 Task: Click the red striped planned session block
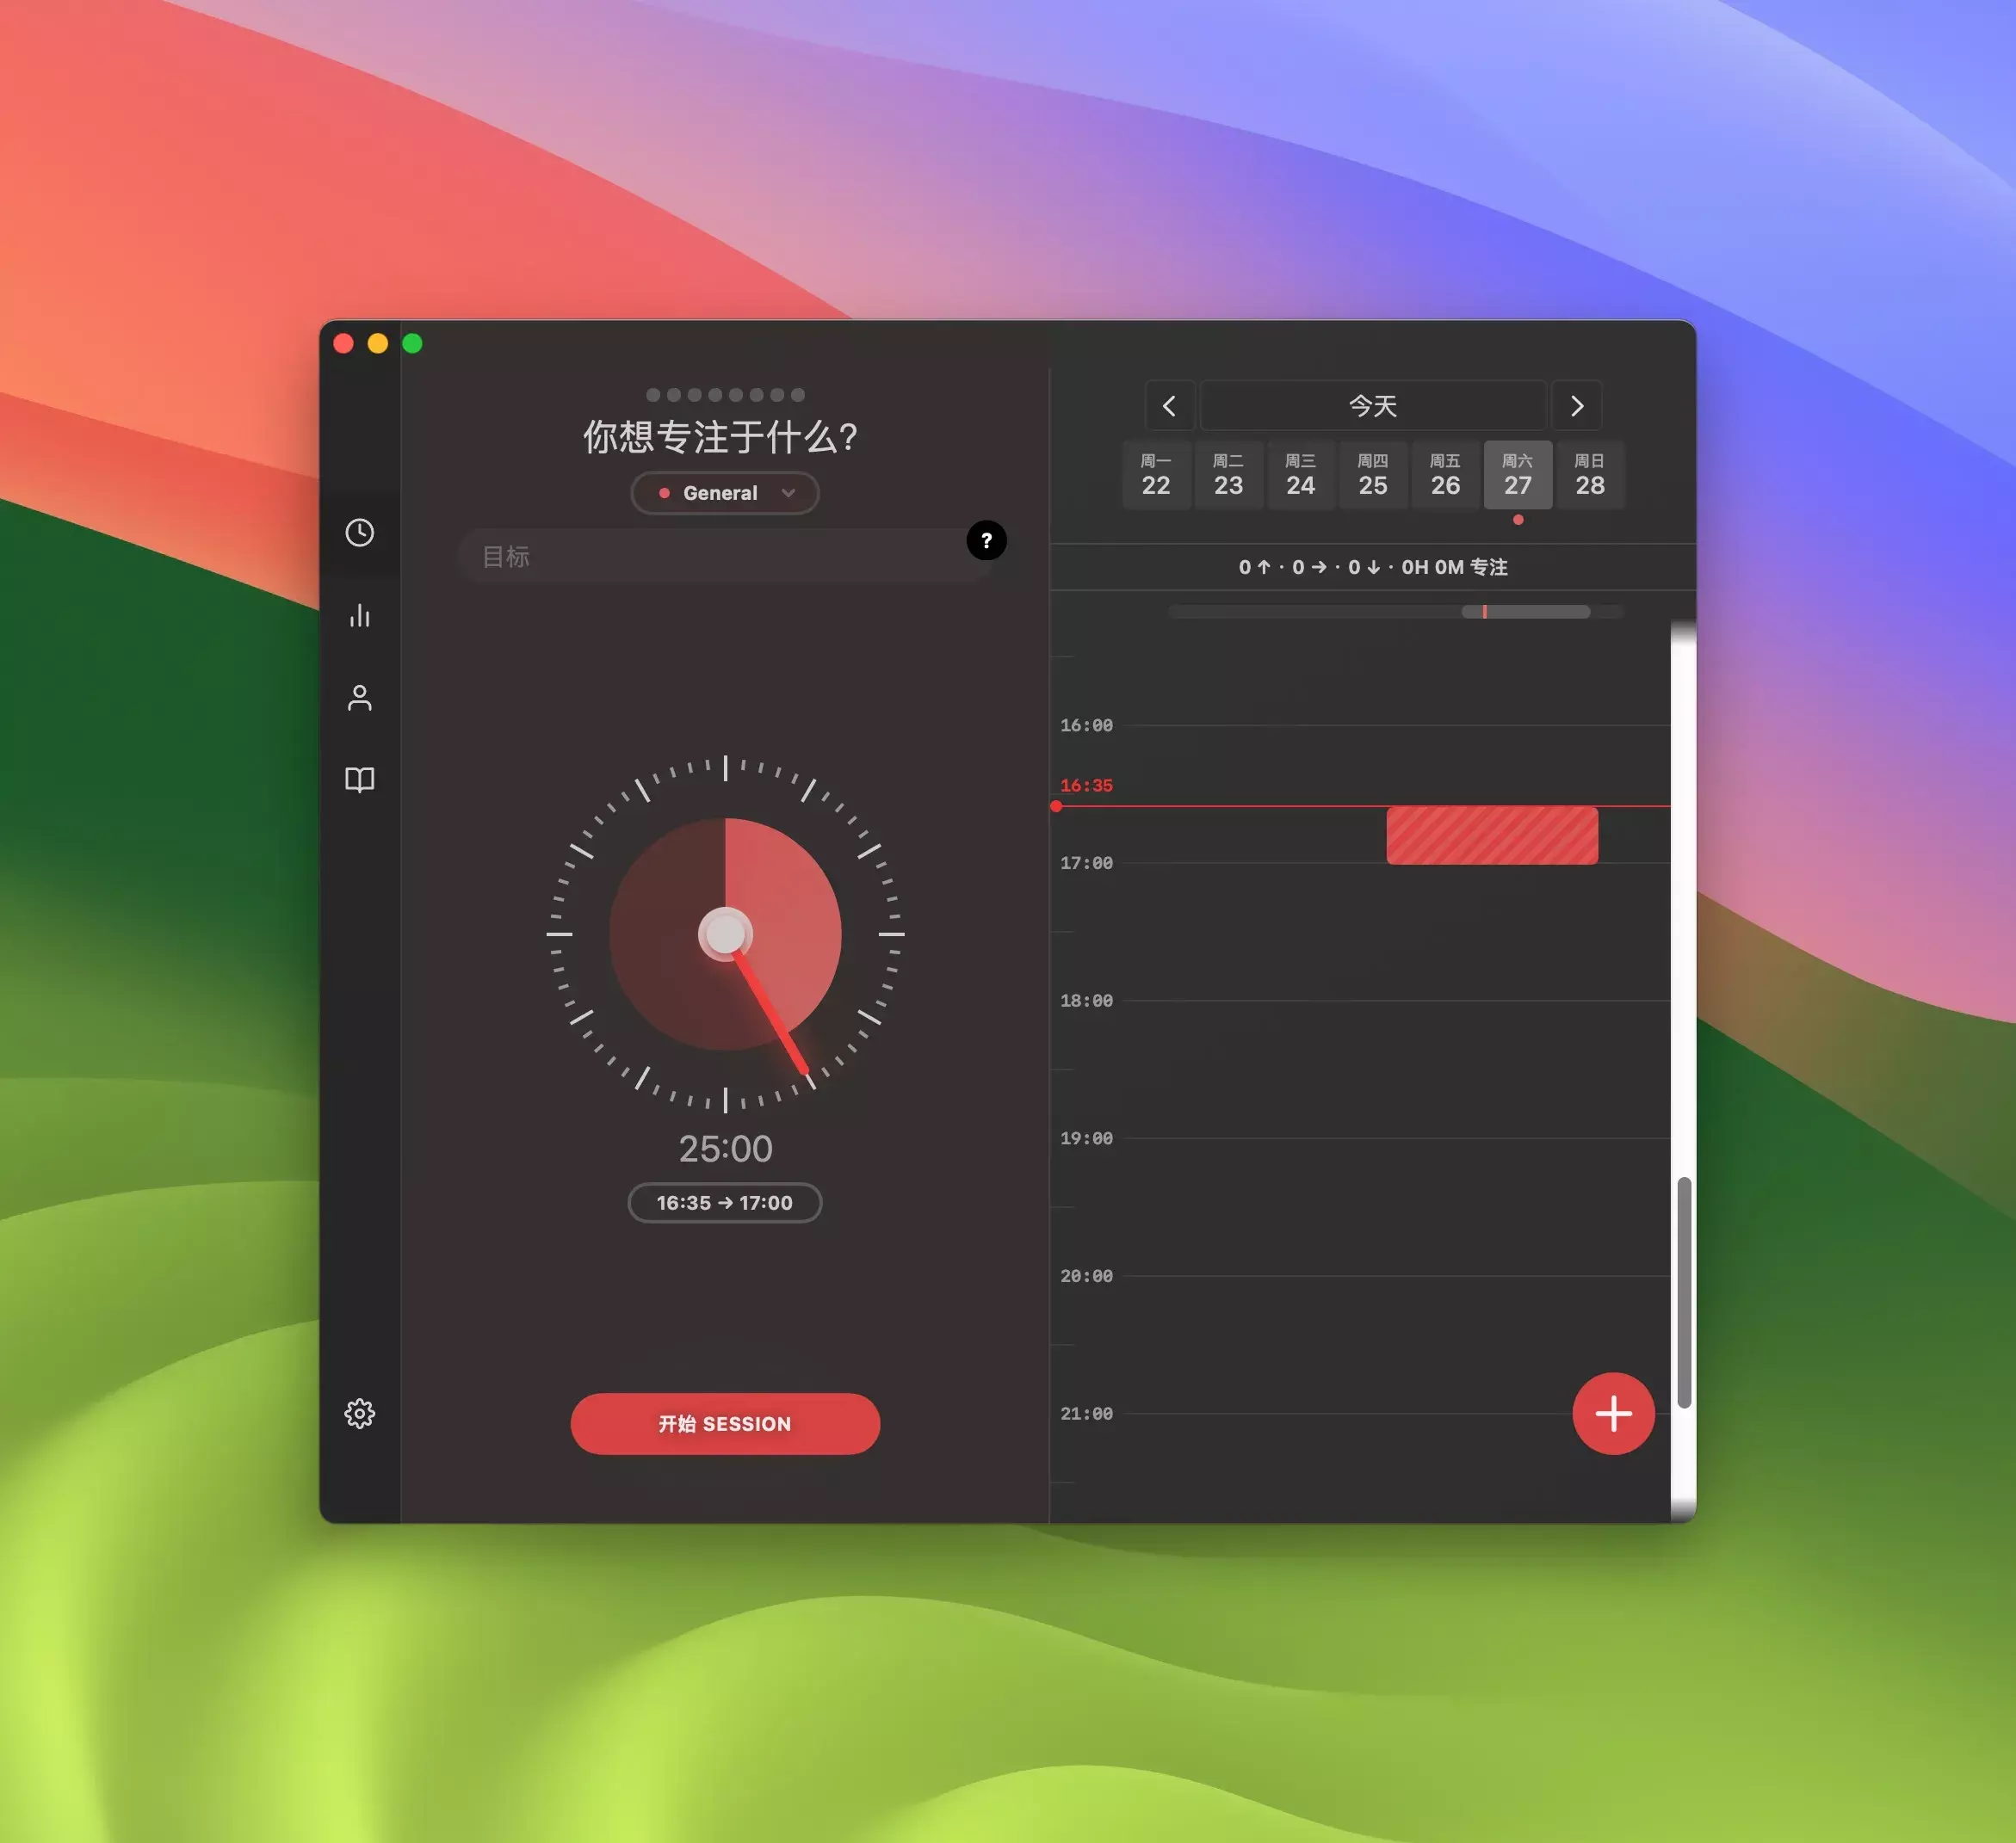click(x=1491, y=835)
